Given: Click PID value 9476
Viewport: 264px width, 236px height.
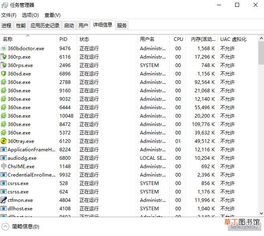Looking at the screenshot, I should click(65, 49).
